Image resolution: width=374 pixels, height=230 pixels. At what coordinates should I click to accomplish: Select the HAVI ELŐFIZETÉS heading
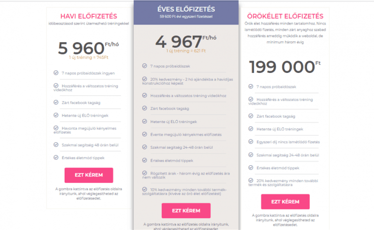89,16
